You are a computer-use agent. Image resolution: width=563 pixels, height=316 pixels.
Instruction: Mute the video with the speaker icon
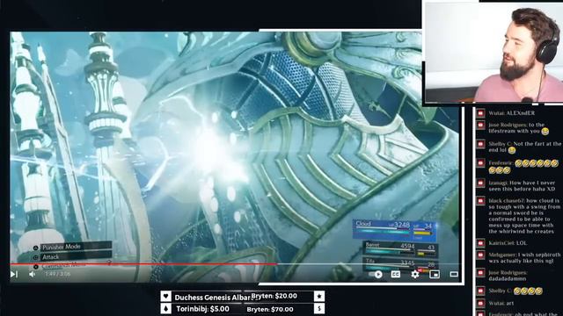pos(33,274)
